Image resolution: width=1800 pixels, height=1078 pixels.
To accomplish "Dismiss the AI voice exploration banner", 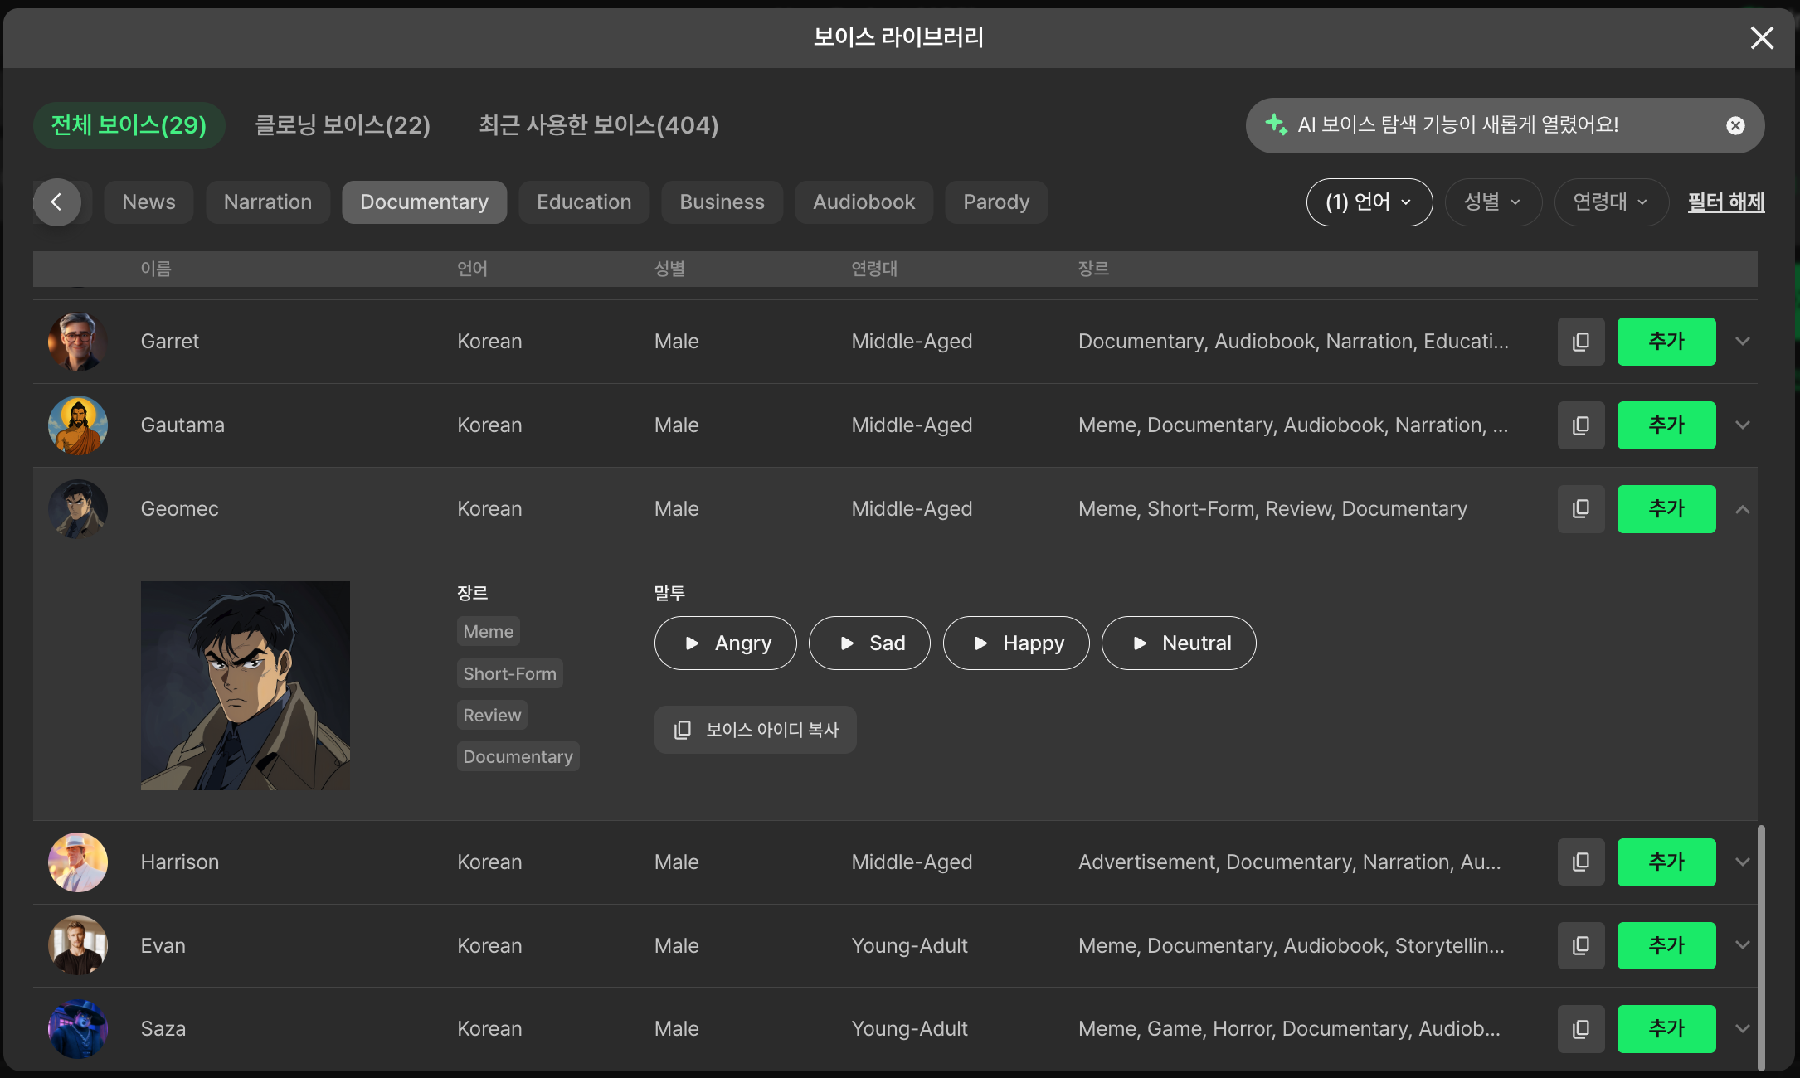I will point(1735,125).
